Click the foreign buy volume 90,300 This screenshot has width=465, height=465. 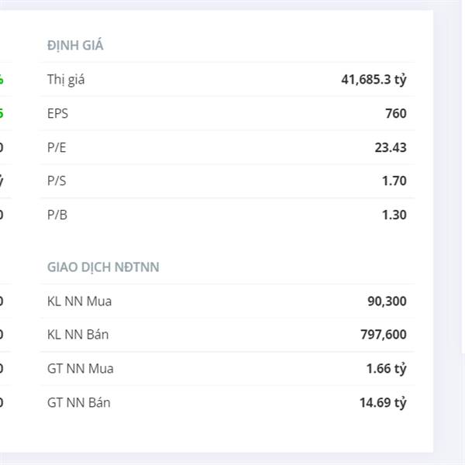pyautogui.click(x=387, y=301)
